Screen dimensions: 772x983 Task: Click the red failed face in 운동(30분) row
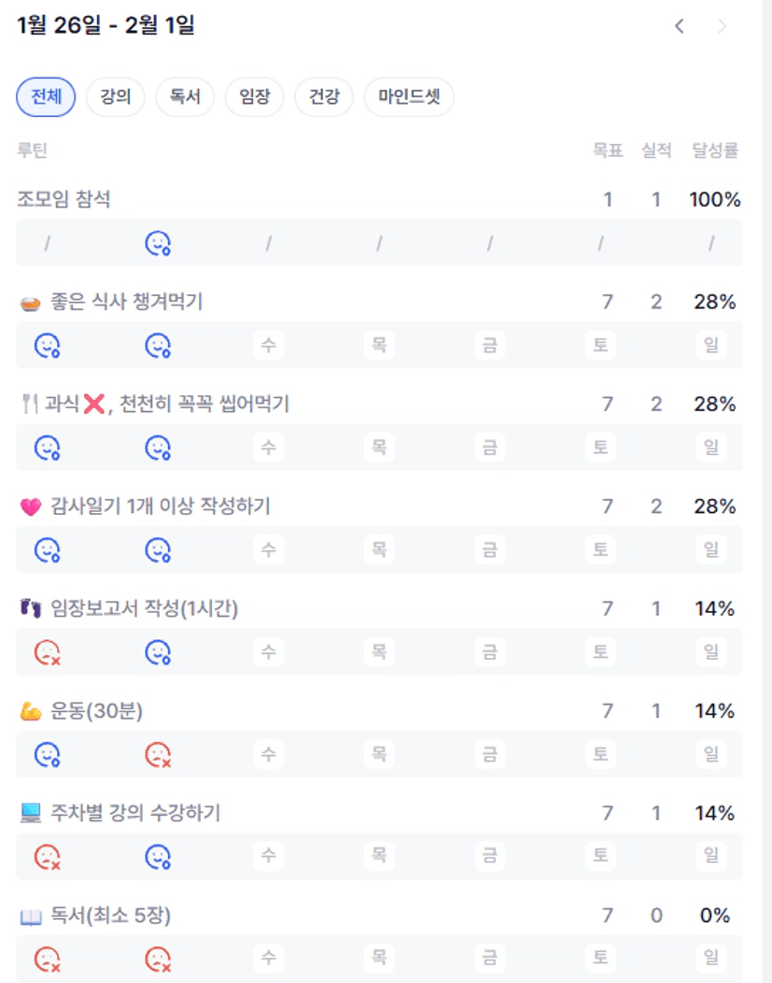[x=158, y=754]
